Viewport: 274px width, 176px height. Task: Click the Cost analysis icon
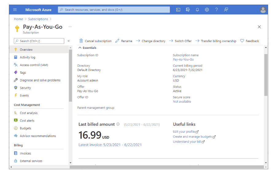coord(16,113)
